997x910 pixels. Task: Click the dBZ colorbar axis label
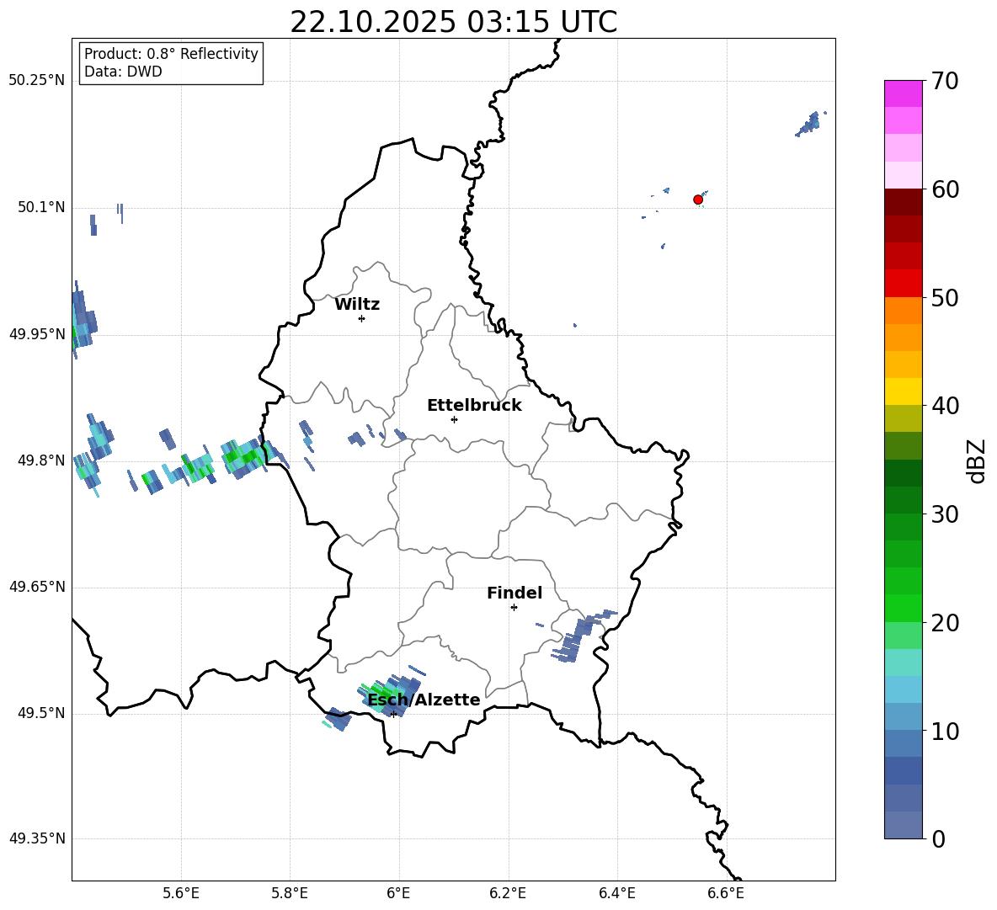pyautogui.click(x=977, y=460)
